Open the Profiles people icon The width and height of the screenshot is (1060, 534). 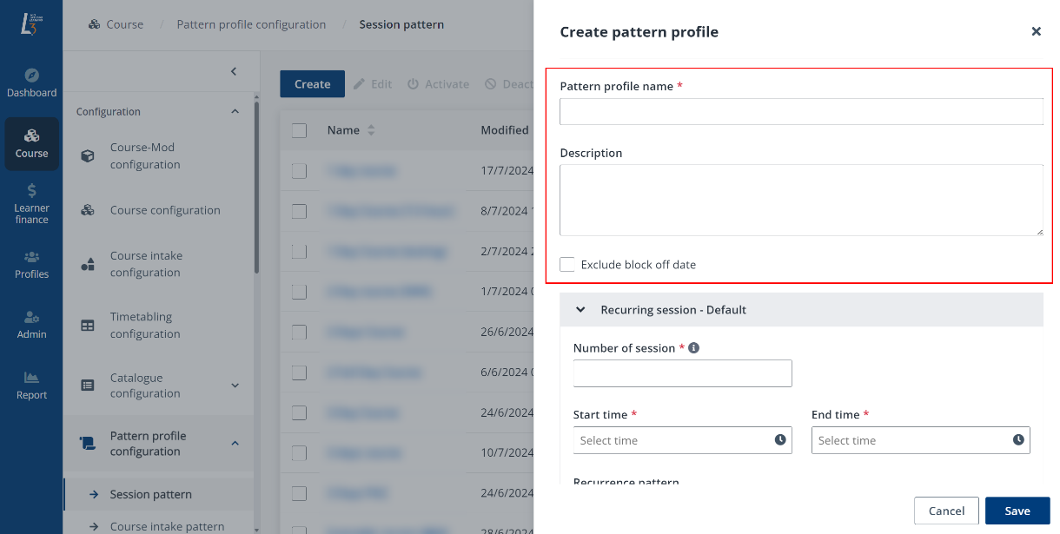[x=31, y=257]
